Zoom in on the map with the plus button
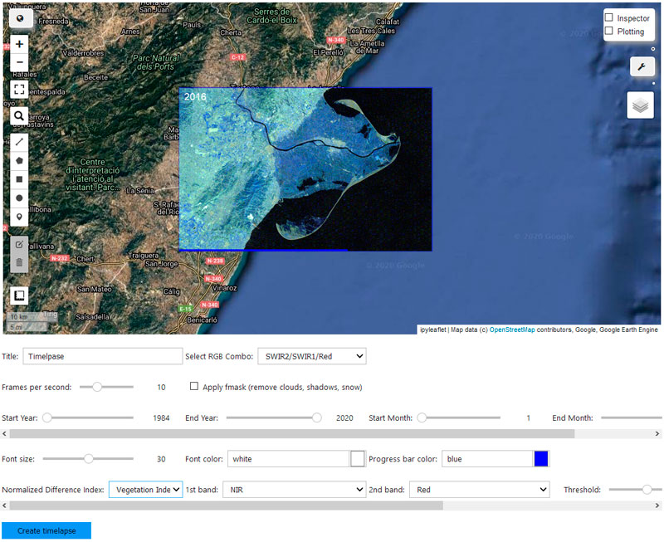Screen dimensions: 664x542 tap(19, 44)
